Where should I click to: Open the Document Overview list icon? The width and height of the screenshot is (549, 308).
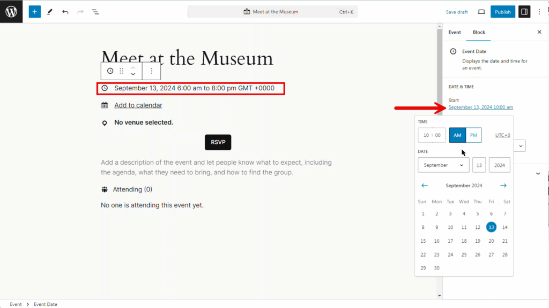[95, 12]
